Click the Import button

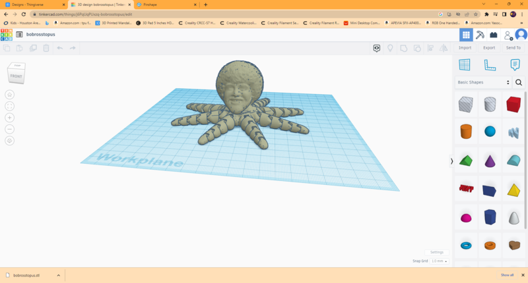(465, 48)
